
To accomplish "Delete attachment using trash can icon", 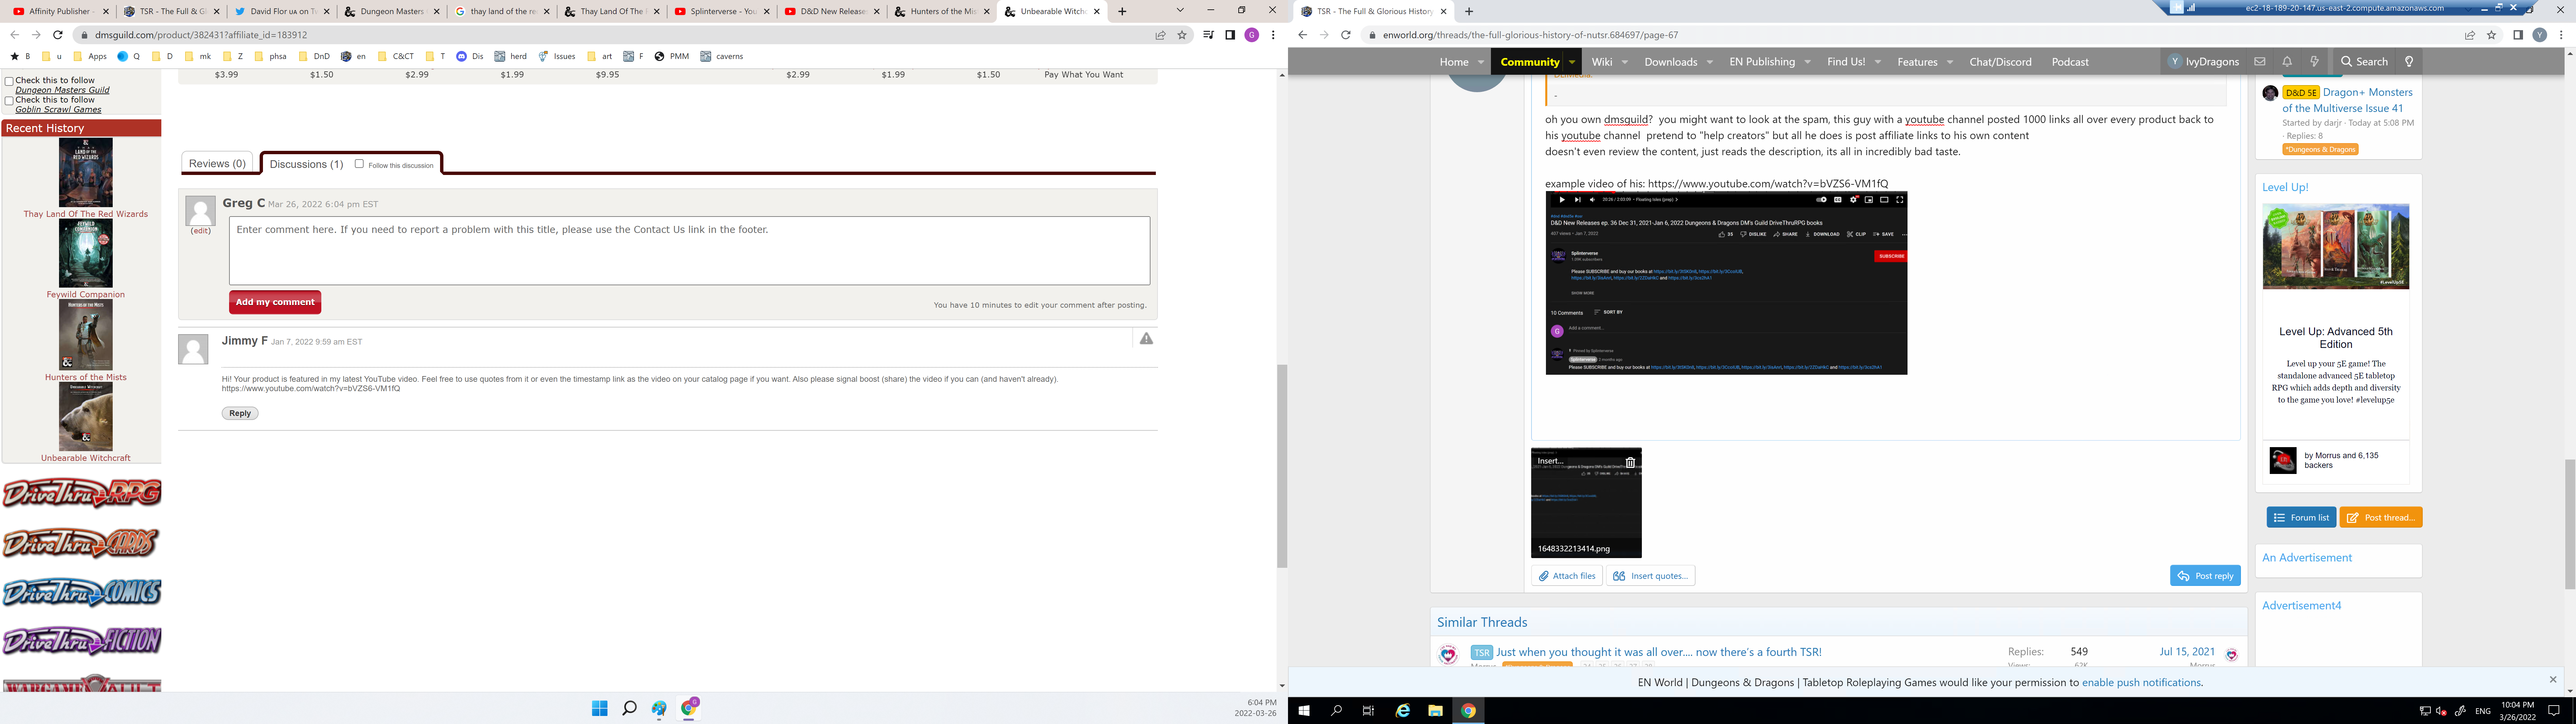I will coord(1630,462).
